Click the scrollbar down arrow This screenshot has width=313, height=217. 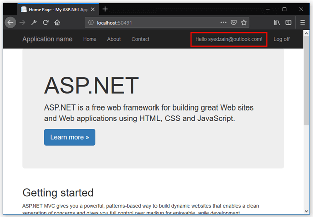tap(306, 211)
